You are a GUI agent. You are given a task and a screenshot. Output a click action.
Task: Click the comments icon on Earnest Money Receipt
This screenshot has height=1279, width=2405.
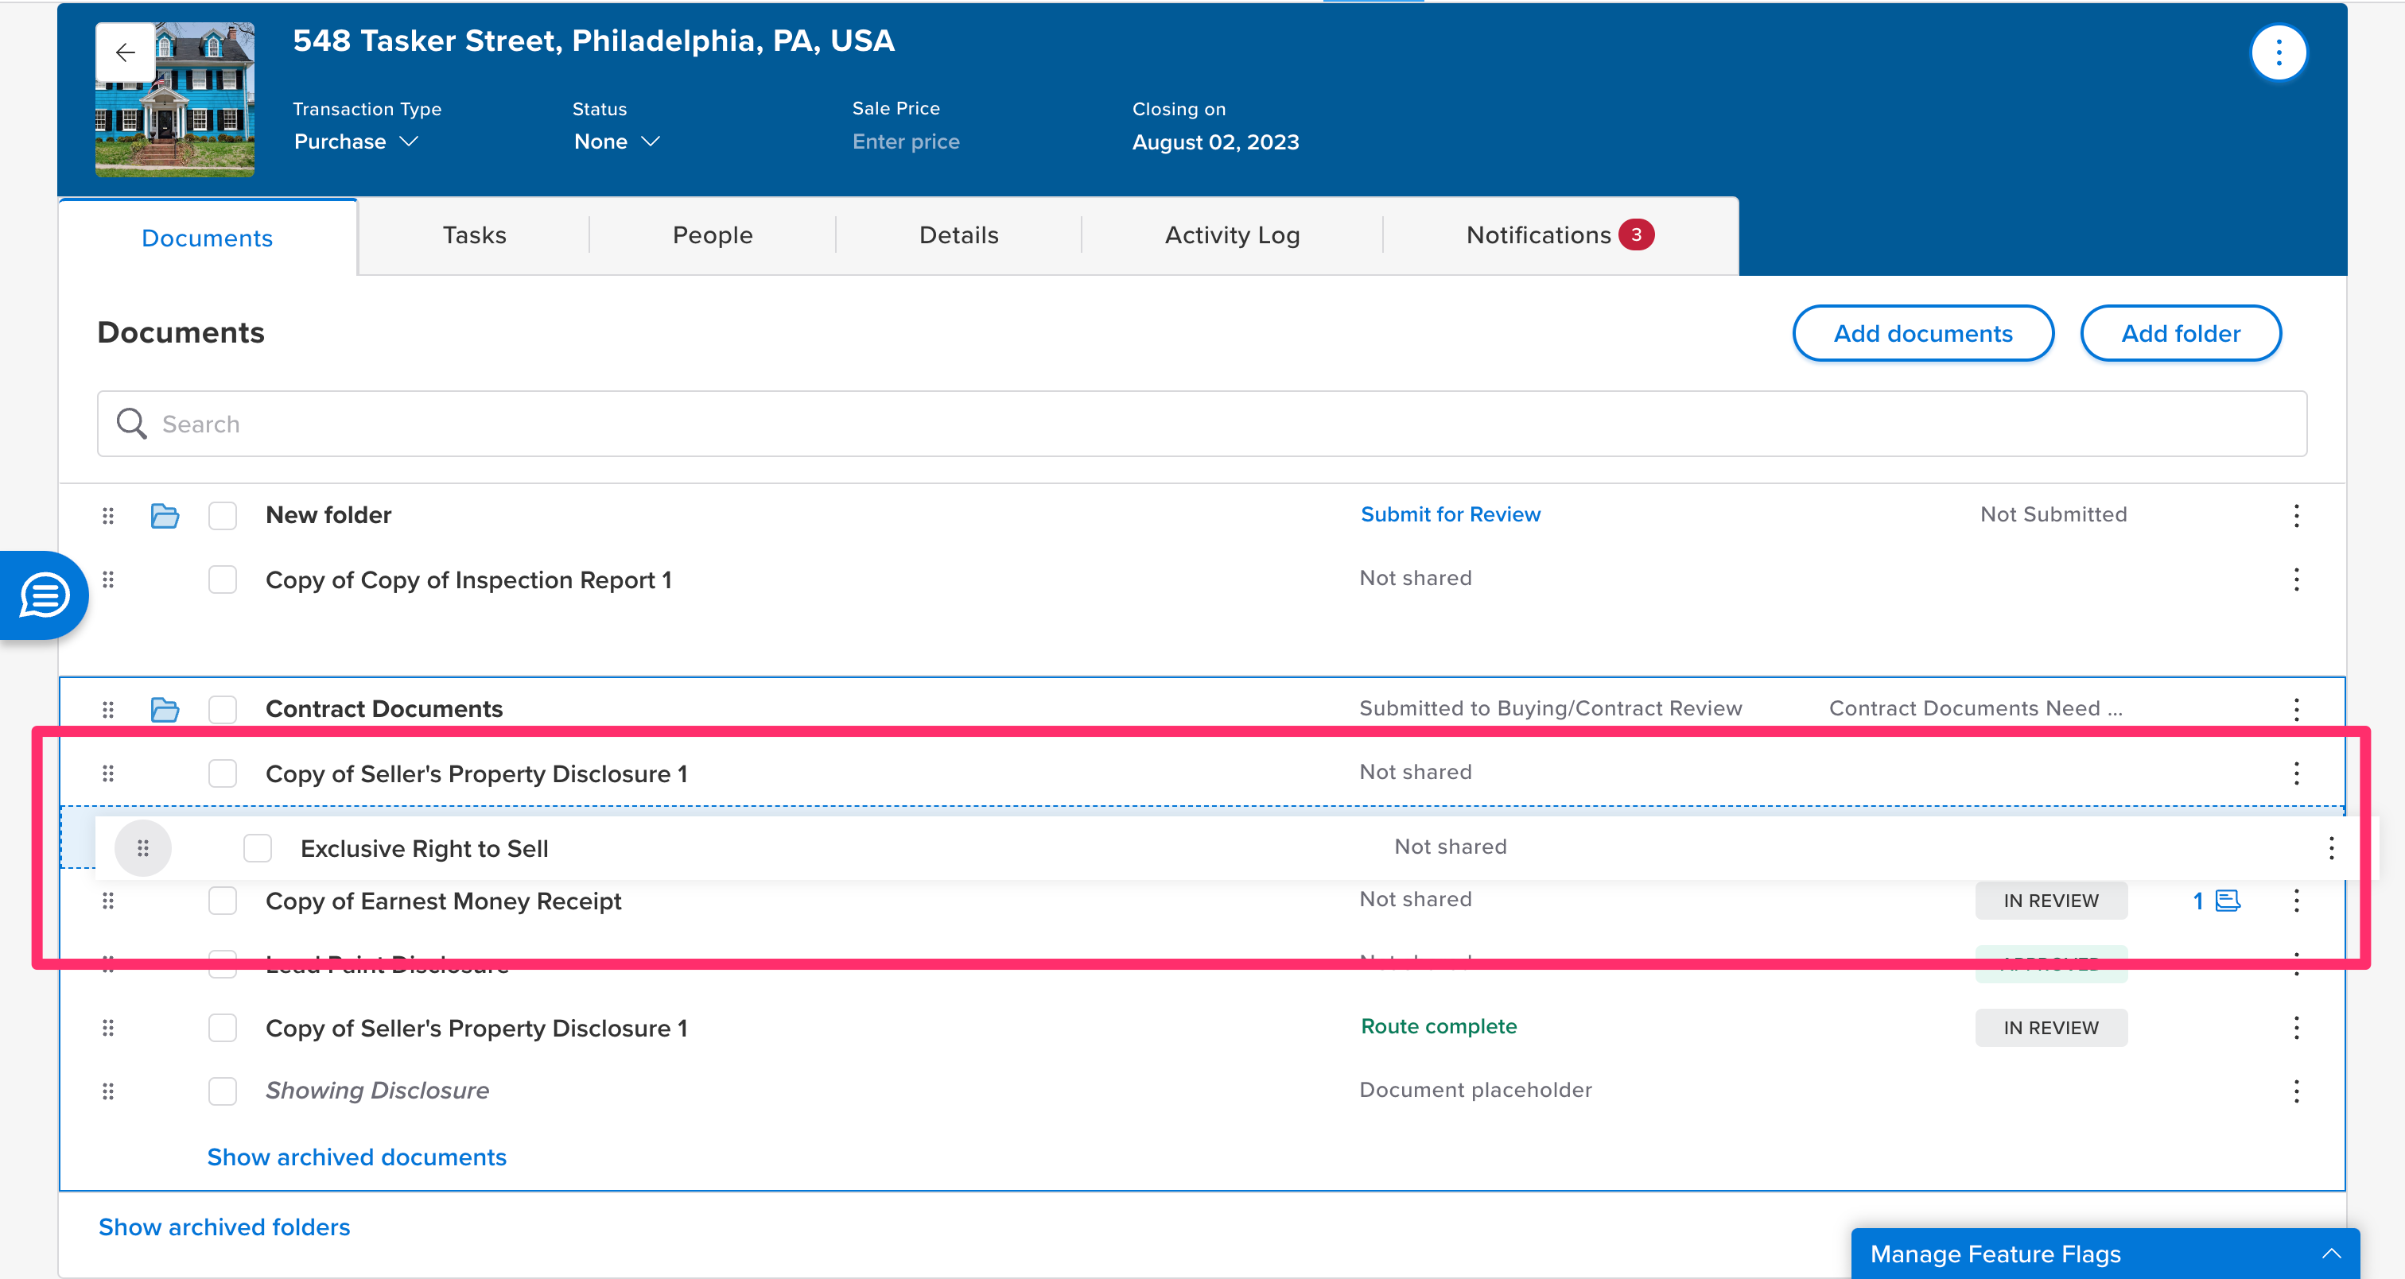click(x=2228, y=901)
